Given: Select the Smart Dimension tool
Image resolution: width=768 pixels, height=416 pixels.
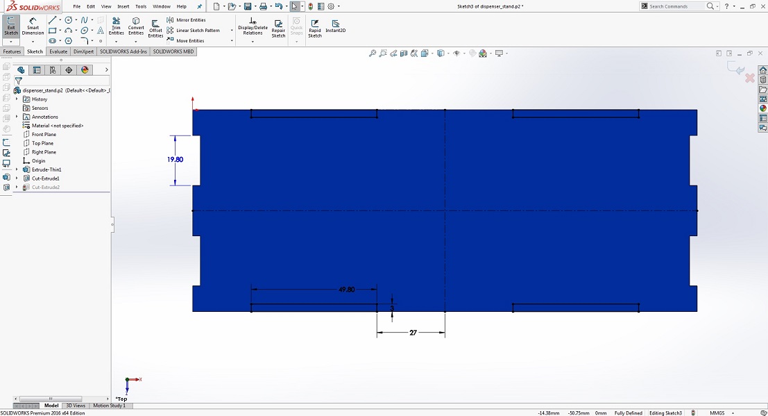Looking at the screenshot, I should [x=33, y=26].
